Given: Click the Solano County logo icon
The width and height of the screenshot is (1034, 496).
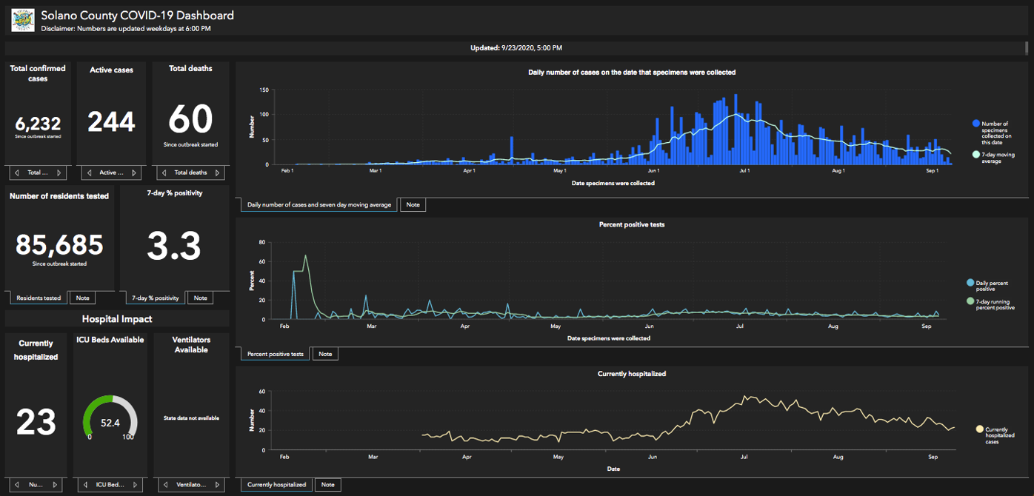Looking at the screenshot, I should pos(23,20).
